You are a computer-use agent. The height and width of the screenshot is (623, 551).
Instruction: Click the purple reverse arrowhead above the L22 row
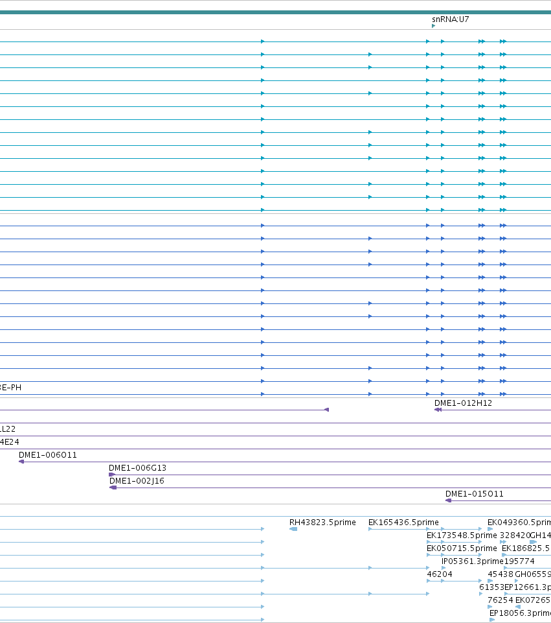tap(326, 410)
